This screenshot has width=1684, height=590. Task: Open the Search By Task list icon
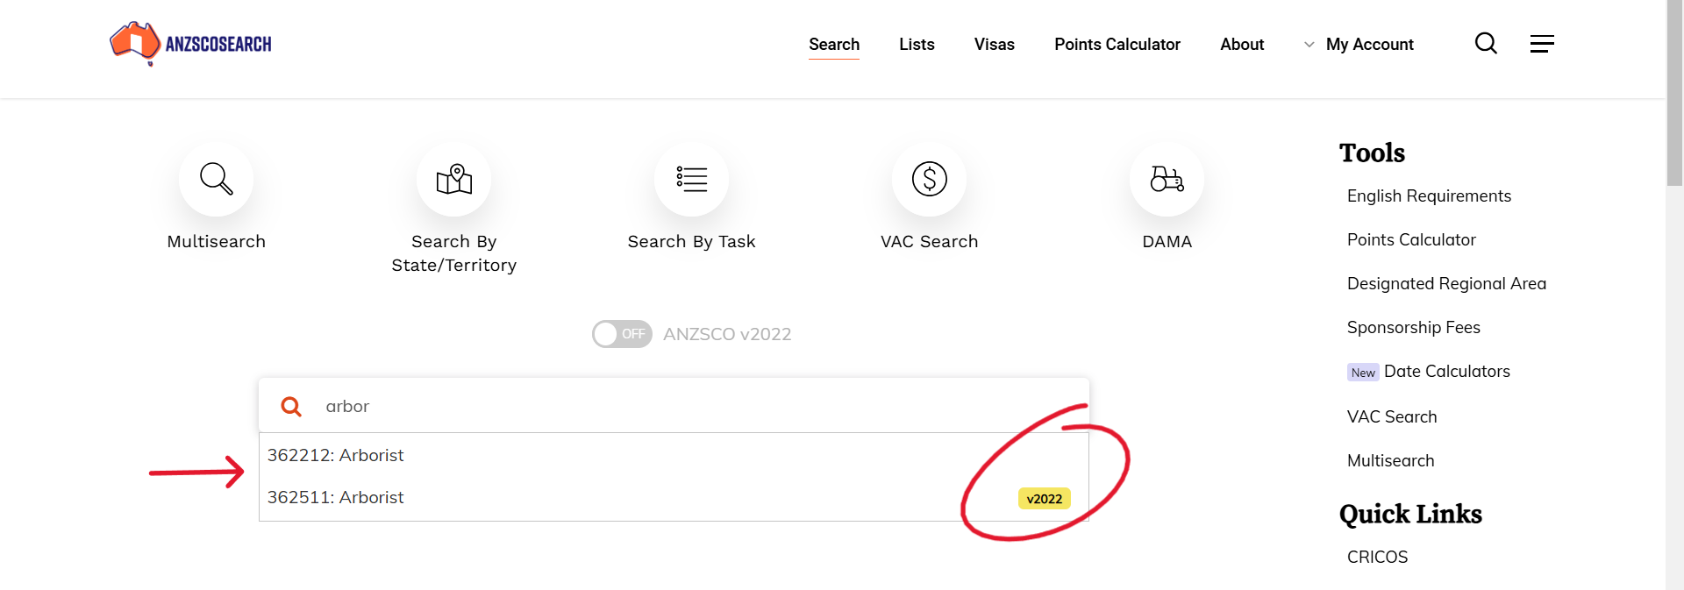pos(691,179)
